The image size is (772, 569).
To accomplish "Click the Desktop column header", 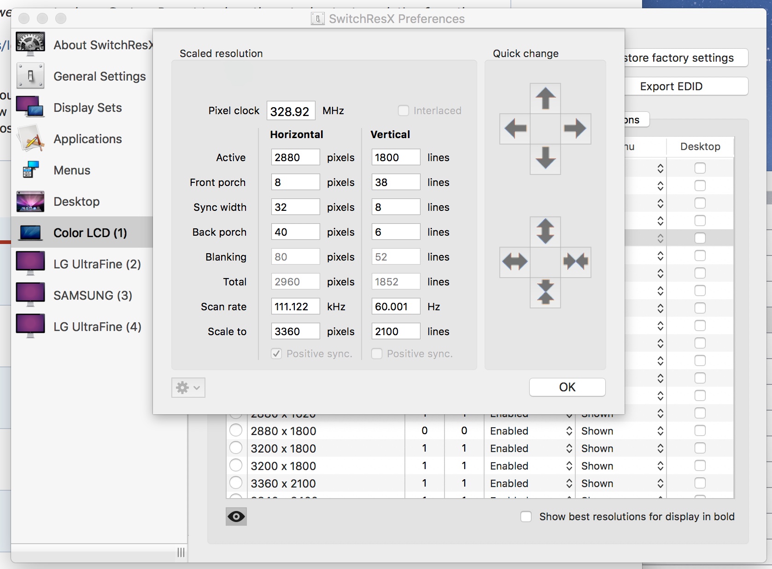I will (700, 146).
